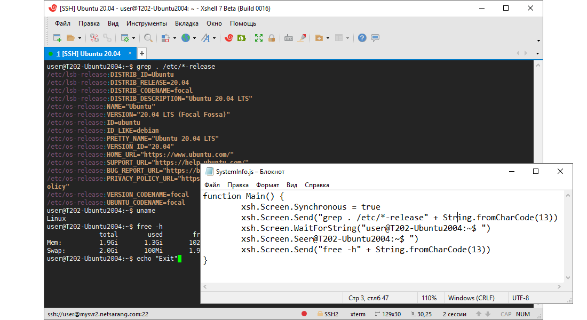This screenshot has height=320, width=587.
Task: Open the session Properties gear icon
Action: [x=125, y=38]
